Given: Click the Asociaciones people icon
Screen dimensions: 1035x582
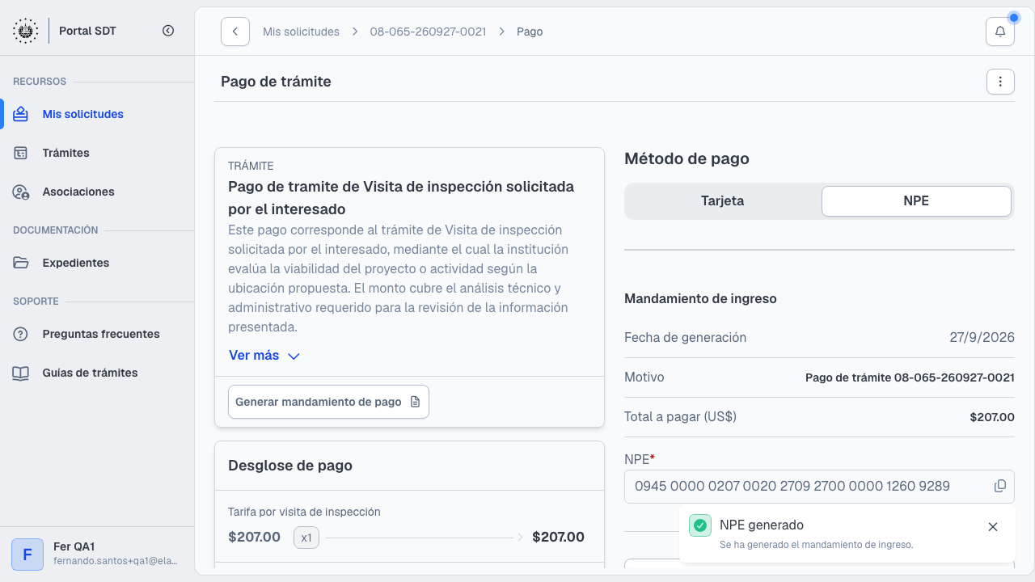Looking at the screenshot, I should (21, 192).
